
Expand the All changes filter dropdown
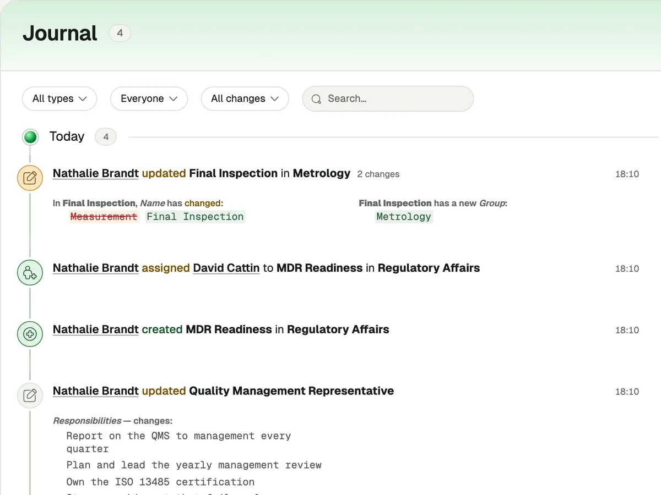(245, 98)
